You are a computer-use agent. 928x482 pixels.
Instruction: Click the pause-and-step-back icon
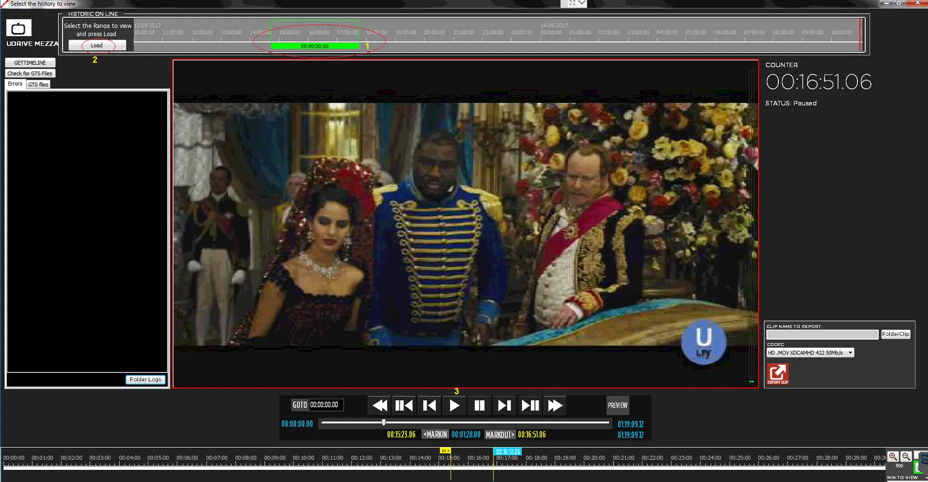click(x=404, y=405)
